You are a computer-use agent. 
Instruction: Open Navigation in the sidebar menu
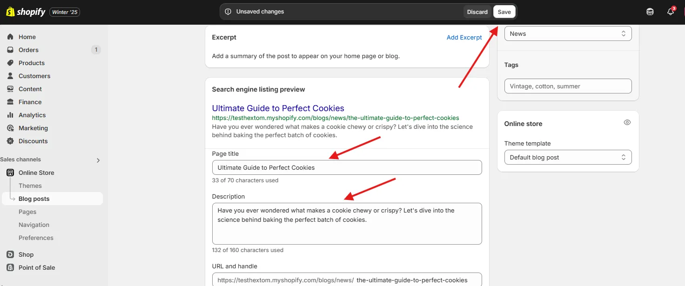(34, 225)
